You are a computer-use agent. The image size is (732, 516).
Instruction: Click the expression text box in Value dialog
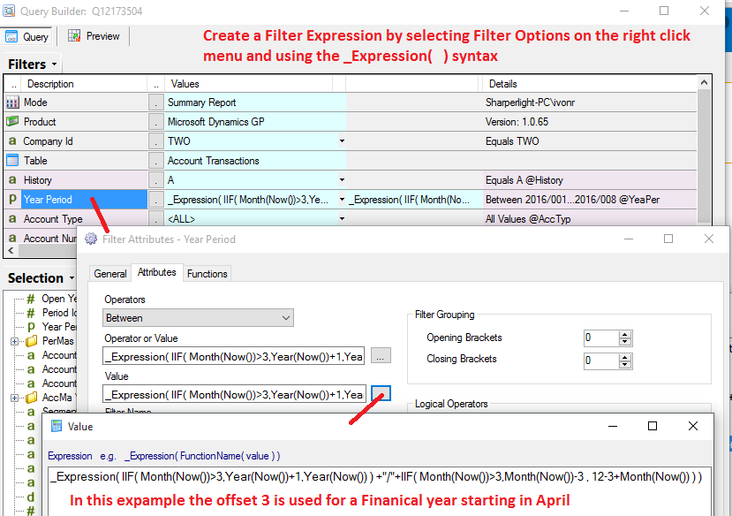click(380, 490)
